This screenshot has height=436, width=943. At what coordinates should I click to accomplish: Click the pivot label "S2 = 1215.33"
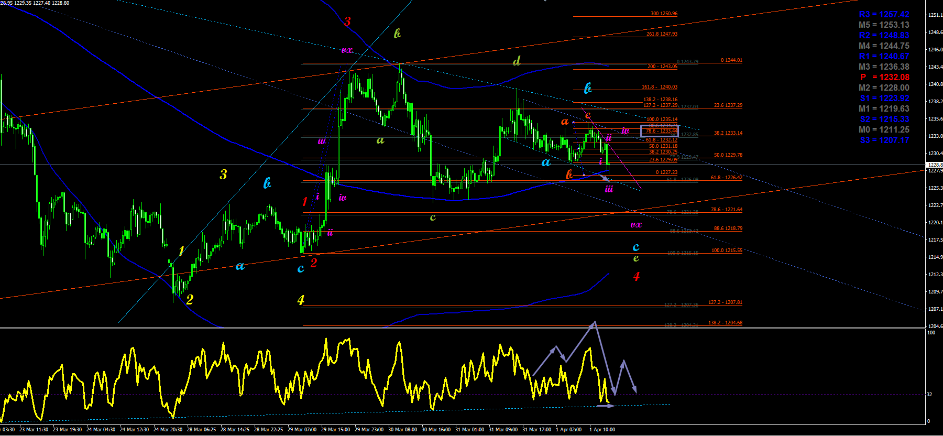[884, 119]
